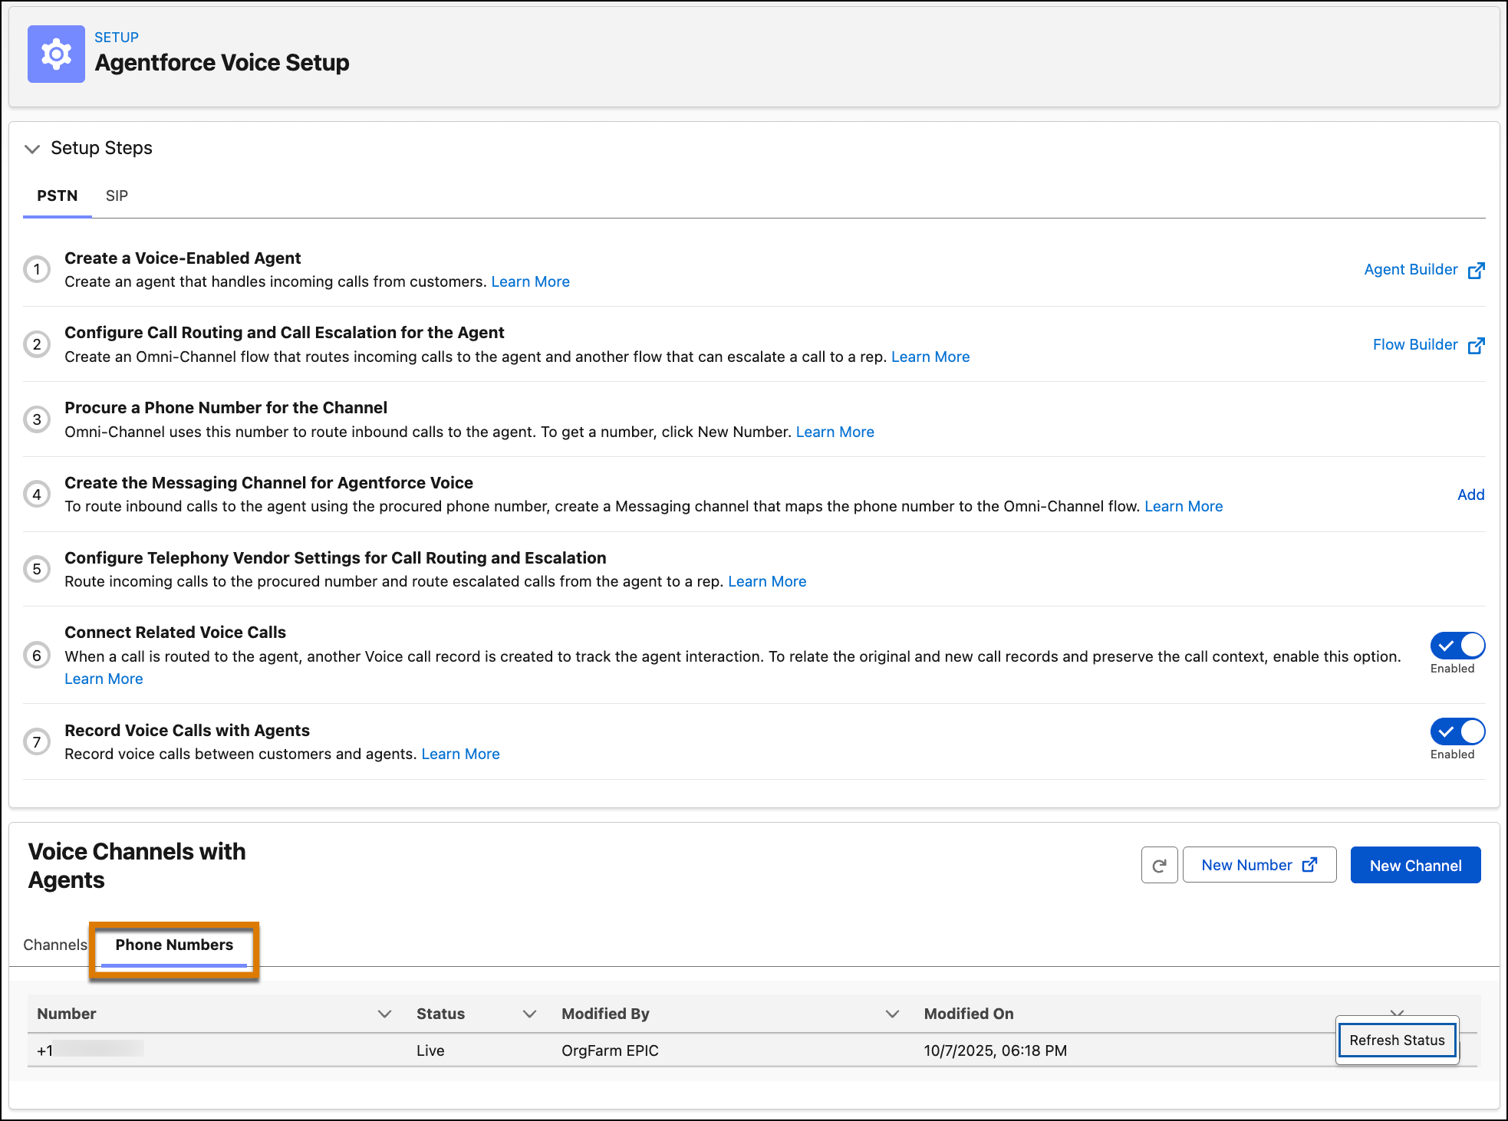Image resolution: width=1508 pixels, height=1121 pixels.
Task: Click the Modified On column header
Action: pyautogui.click(x=969, y=1014)
